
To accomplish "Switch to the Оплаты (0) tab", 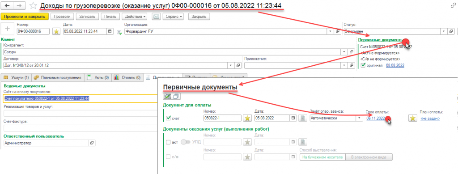I will tap(127, 78).
